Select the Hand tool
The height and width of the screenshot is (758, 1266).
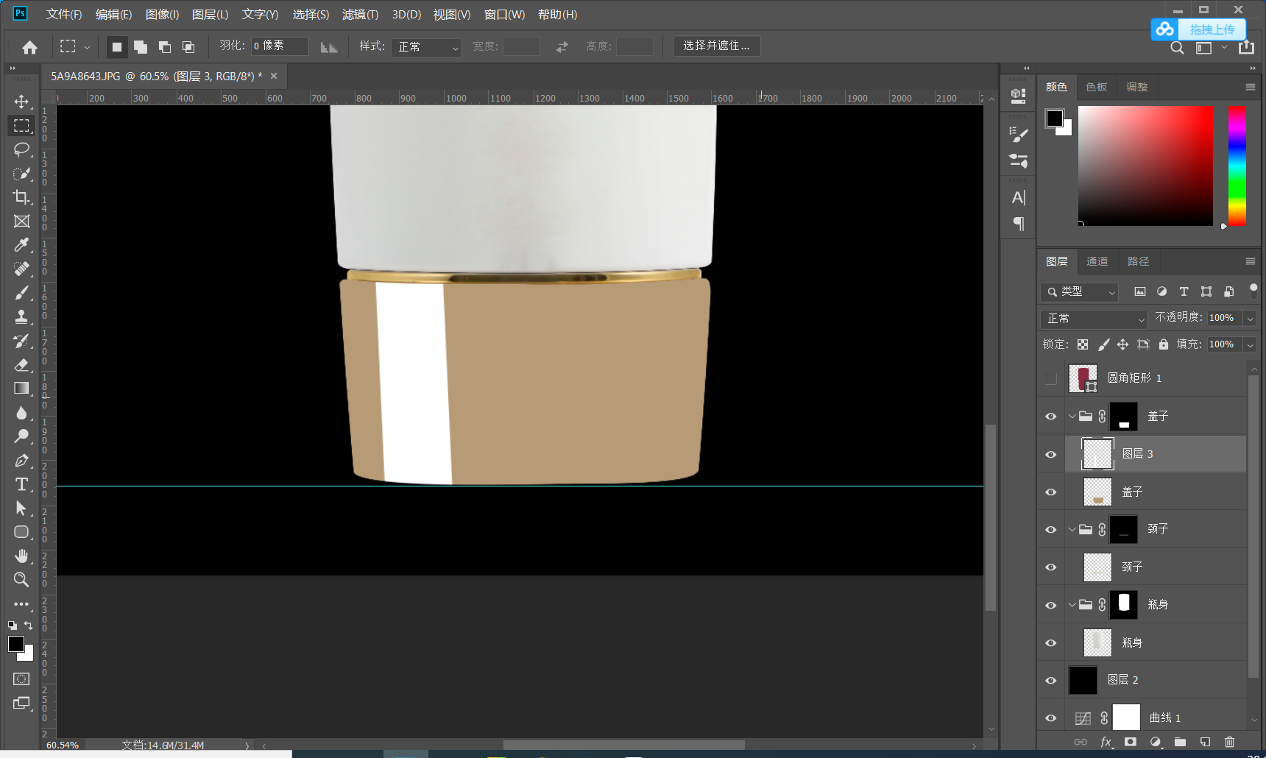click(x=21, y=556)
